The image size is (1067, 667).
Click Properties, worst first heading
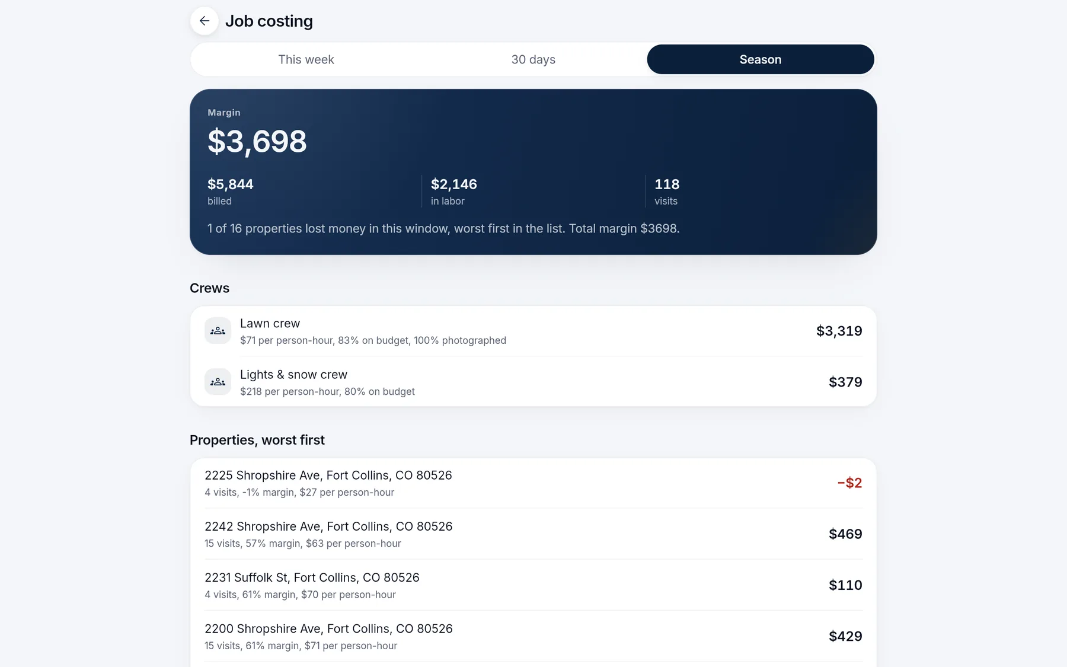pyautogui.click(x=257, y=440)
